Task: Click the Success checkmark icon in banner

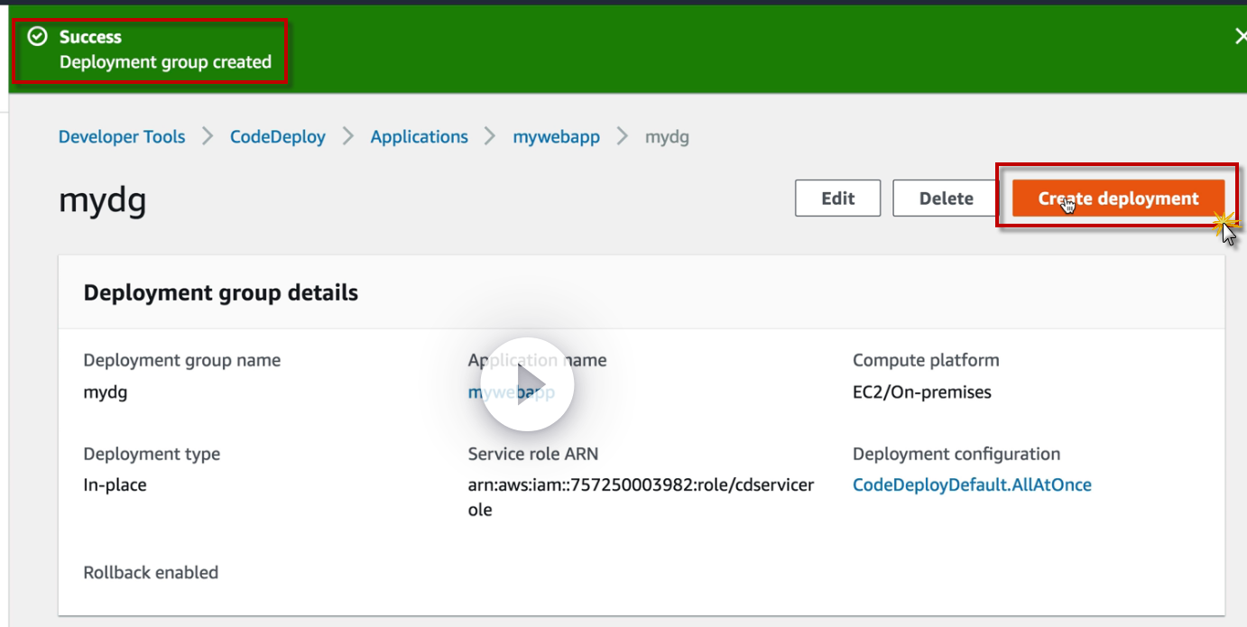Action: coord(37,37)
